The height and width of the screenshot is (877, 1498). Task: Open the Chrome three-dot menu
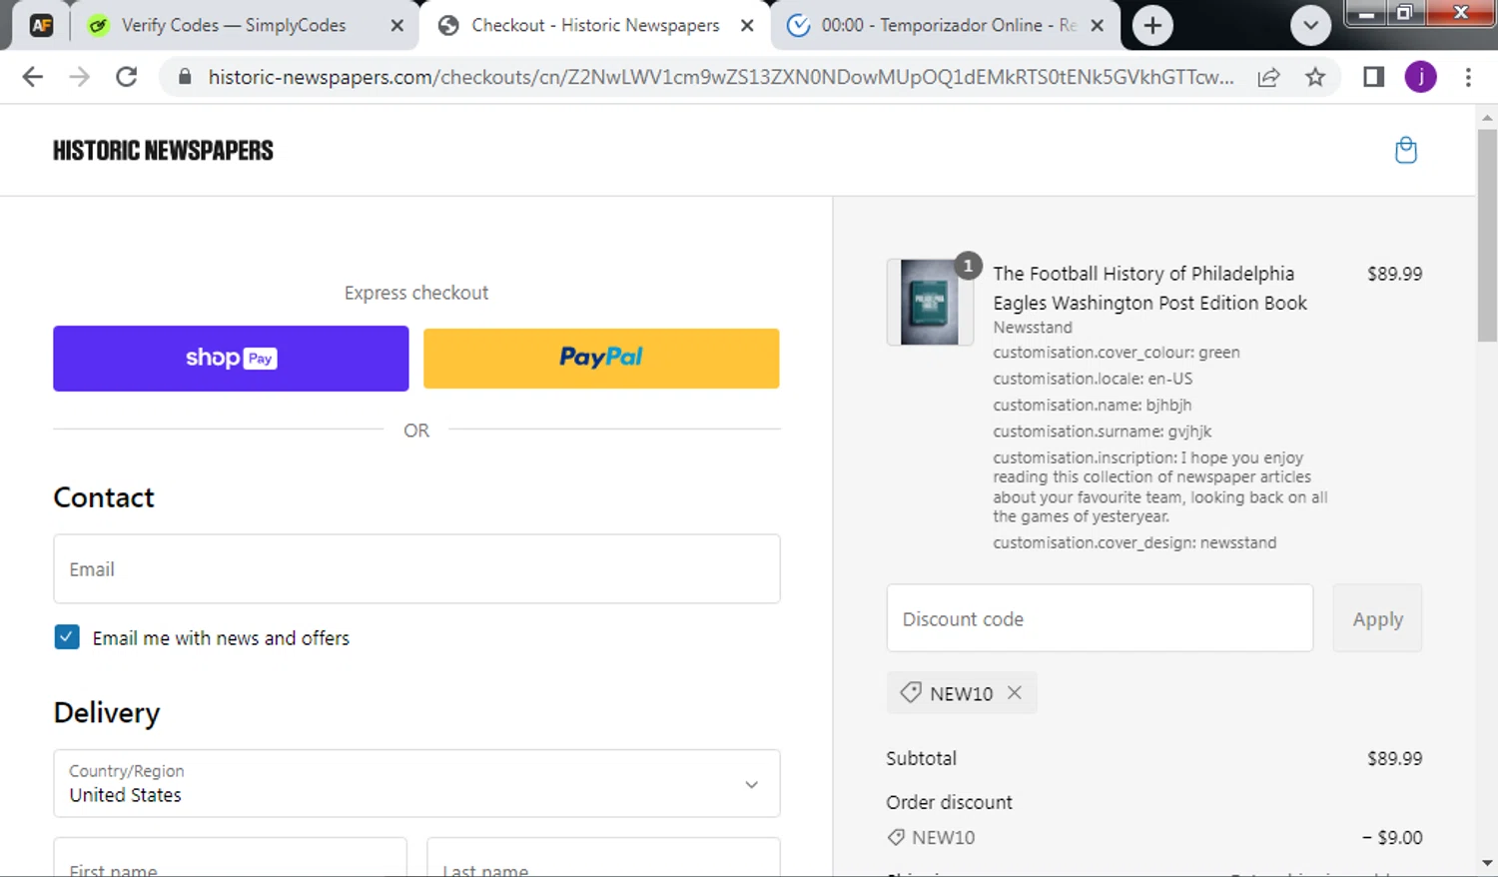click(x=1468, y=77)
